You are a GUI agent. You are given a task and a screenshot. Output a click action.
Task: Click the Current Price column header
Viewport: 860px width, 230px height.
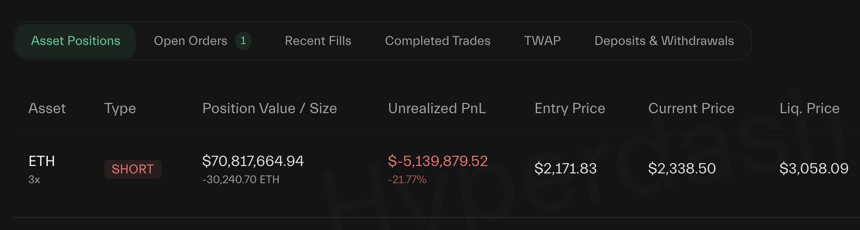click(691, 109)
